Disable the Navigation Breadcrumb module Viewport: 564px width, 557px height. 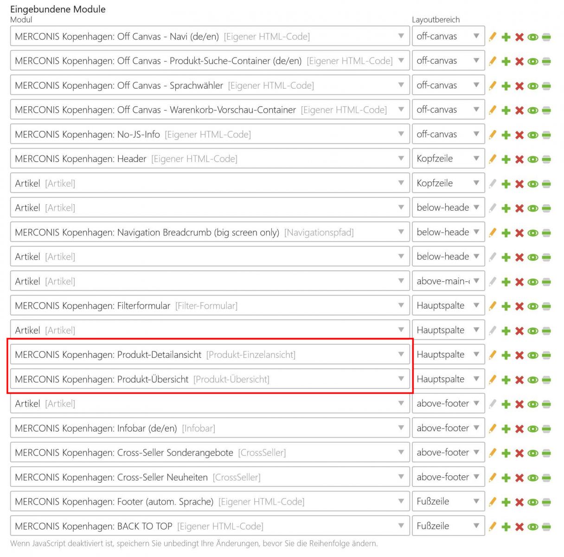533,233
